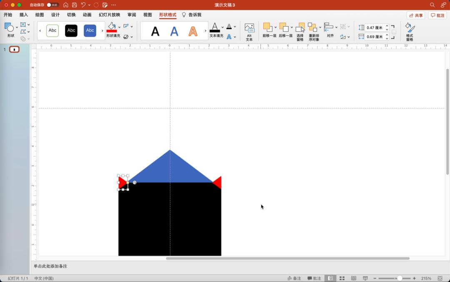Screen dimensions: 450x282
Task: Toggle the 自动保存 AutoSave switch
Action: pyautogui.click(x=52, y=5)
